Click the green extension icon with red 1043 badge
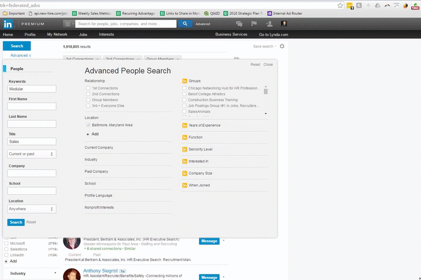Screen dimensions: 421x280 coord(415,6)
